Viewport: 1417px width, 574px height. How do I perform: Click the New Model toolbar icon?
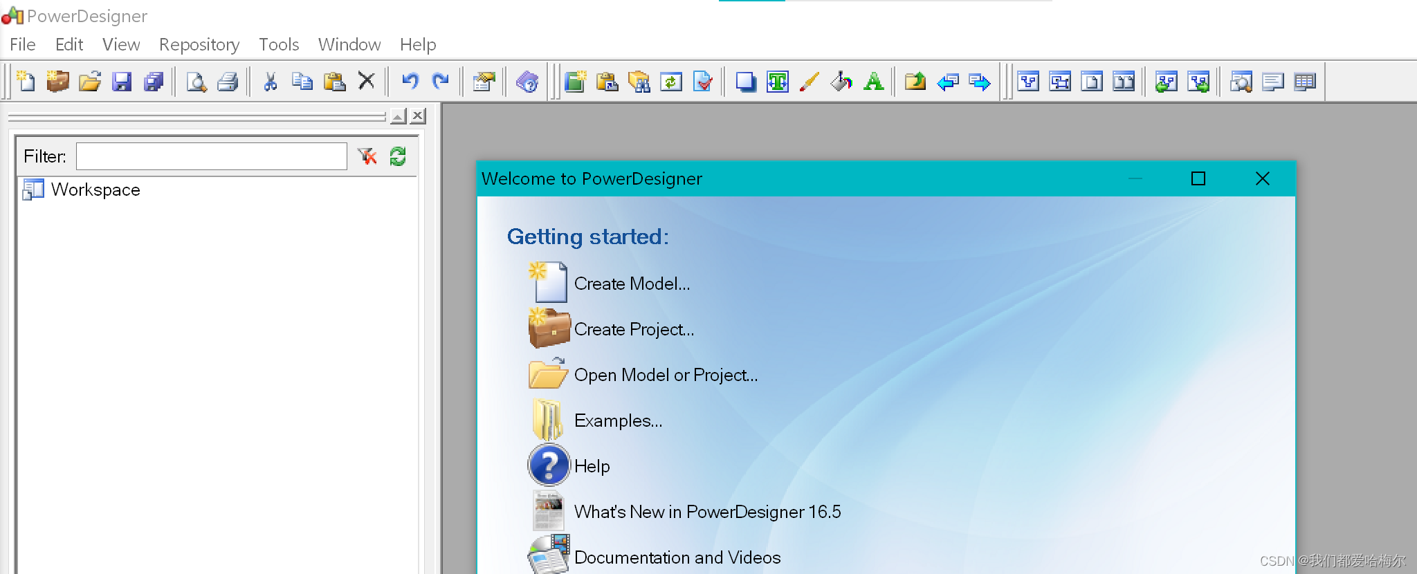tap(26, 82)
